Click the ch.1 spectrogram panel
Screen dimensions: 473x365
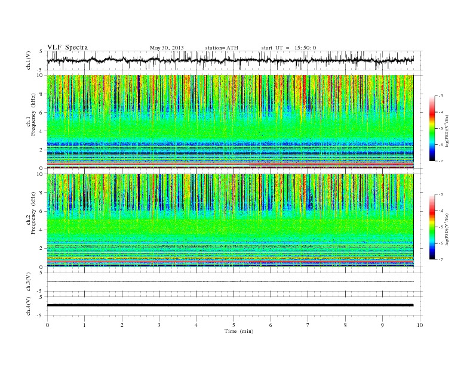coord(234,122)
